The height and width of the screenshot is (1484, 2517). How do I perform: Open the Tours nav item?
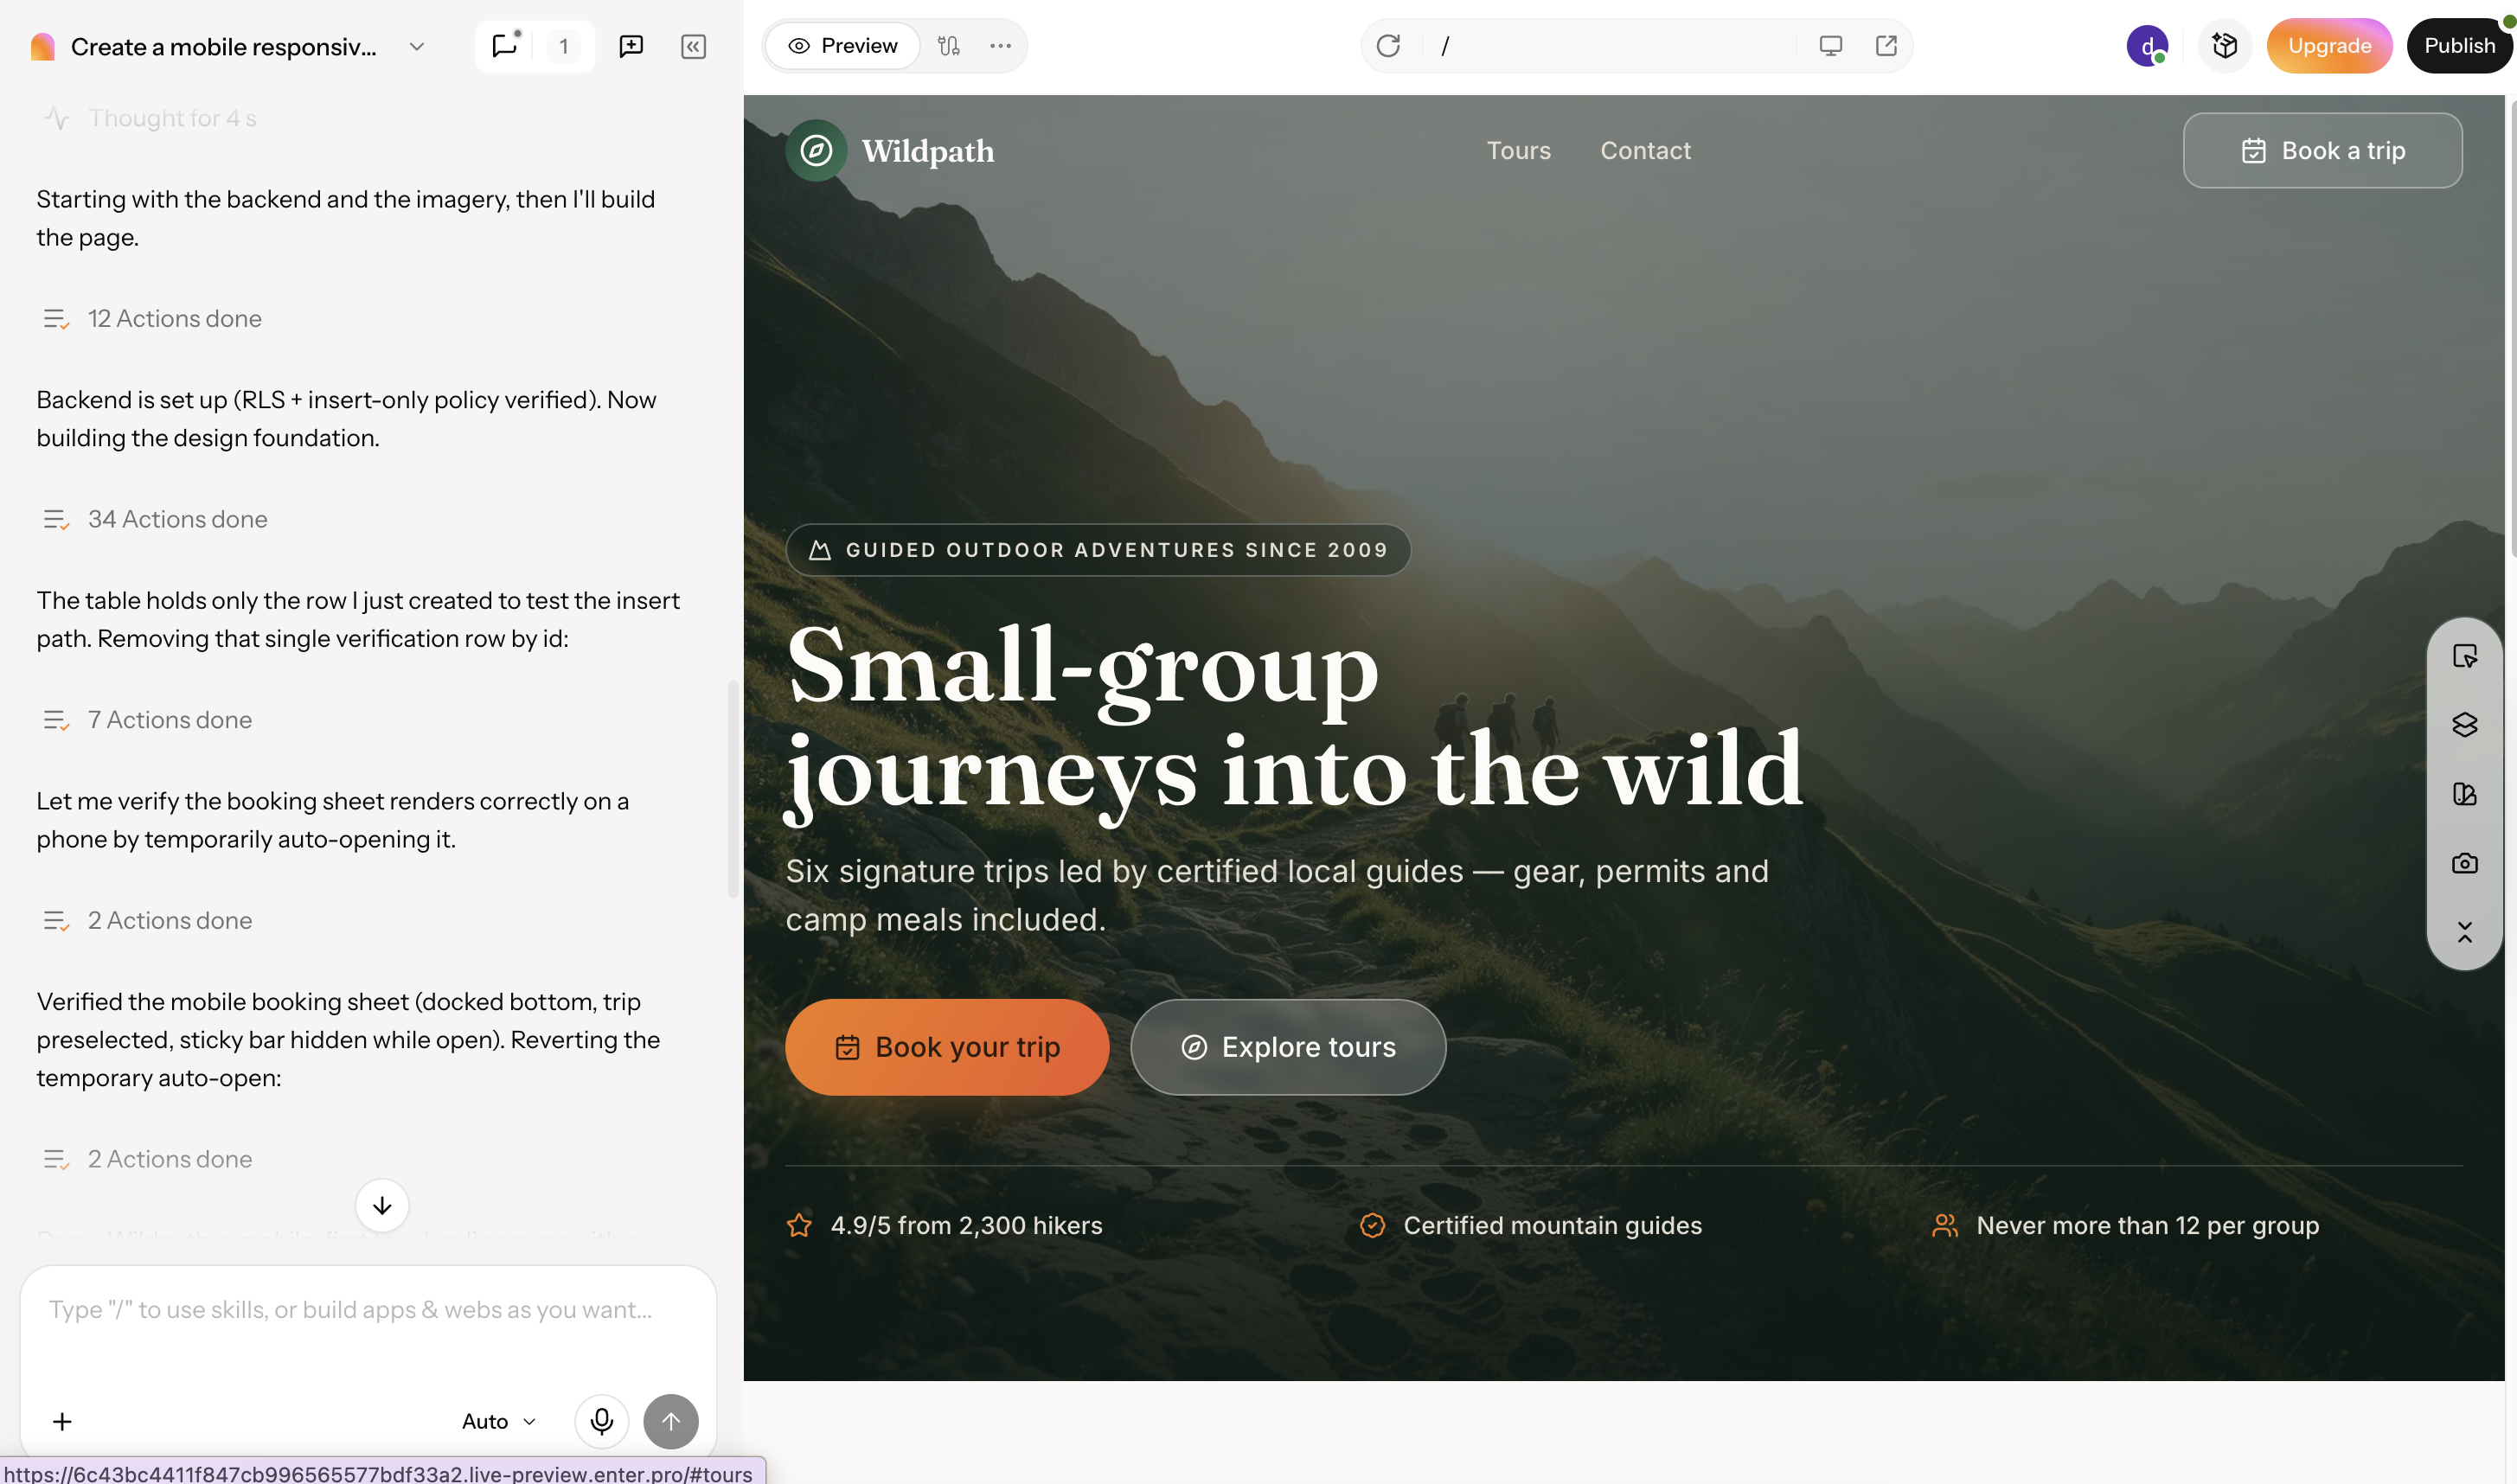1518,151
